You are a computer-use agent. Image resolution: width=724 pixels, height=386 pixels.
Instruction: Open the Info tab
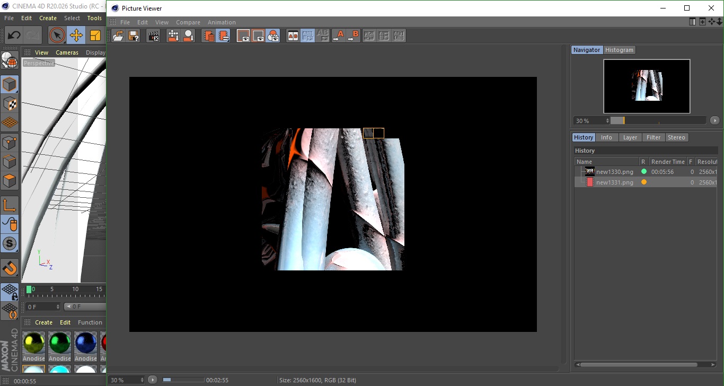pos(606,137)
